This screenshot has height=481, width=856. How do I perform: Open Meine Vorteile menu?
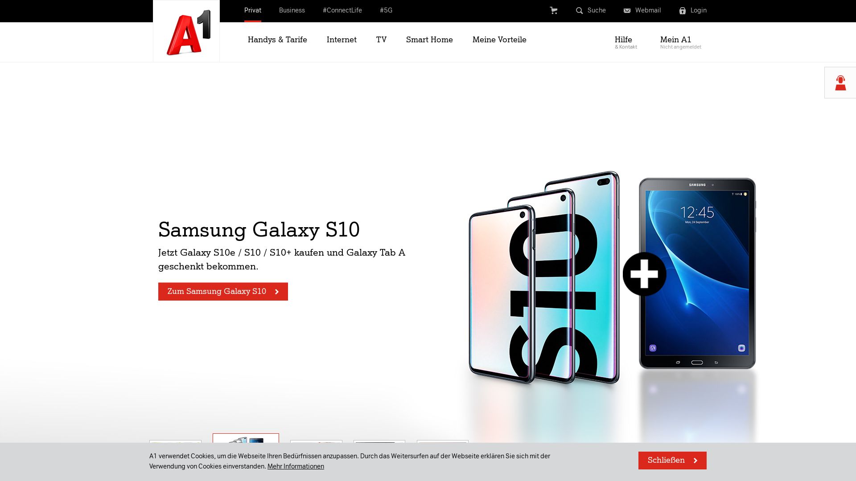coord(499,40)
